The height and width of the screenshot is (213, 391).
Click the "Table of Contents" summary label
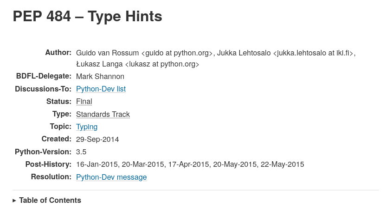50,201
